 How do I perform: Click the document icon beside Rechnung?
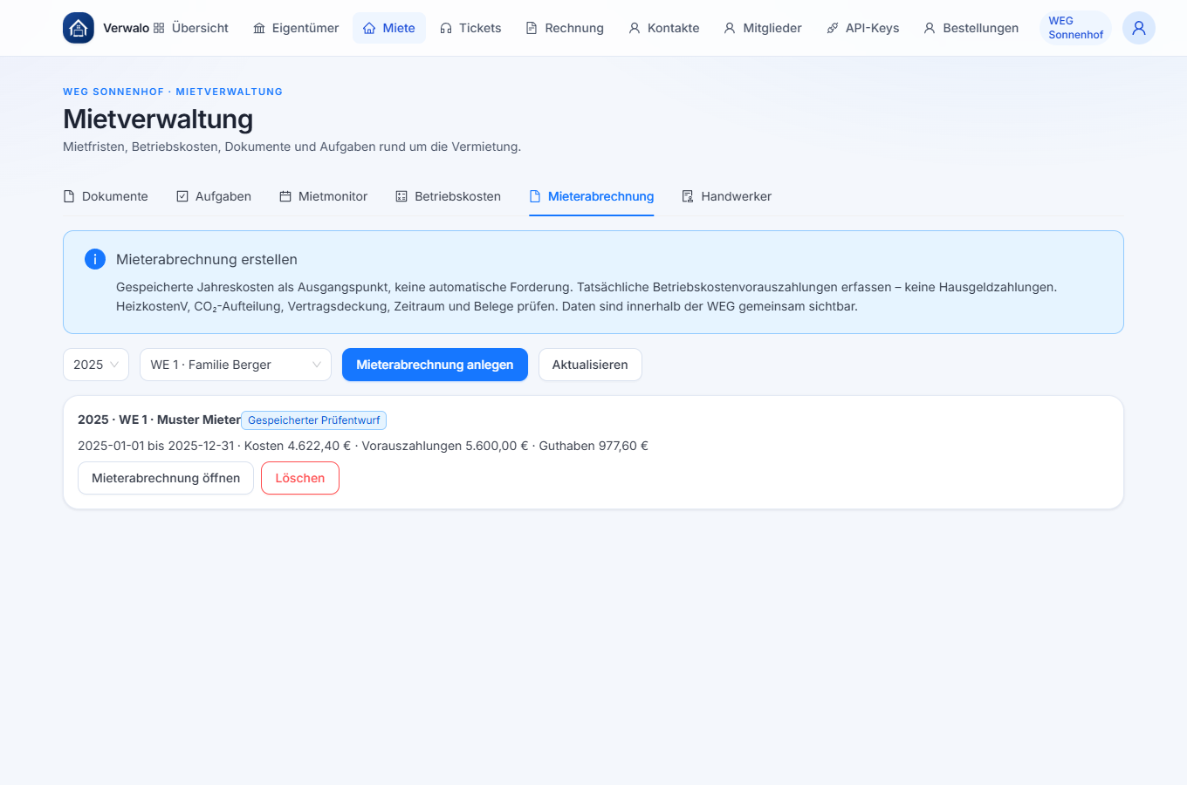tap(532, 28)
